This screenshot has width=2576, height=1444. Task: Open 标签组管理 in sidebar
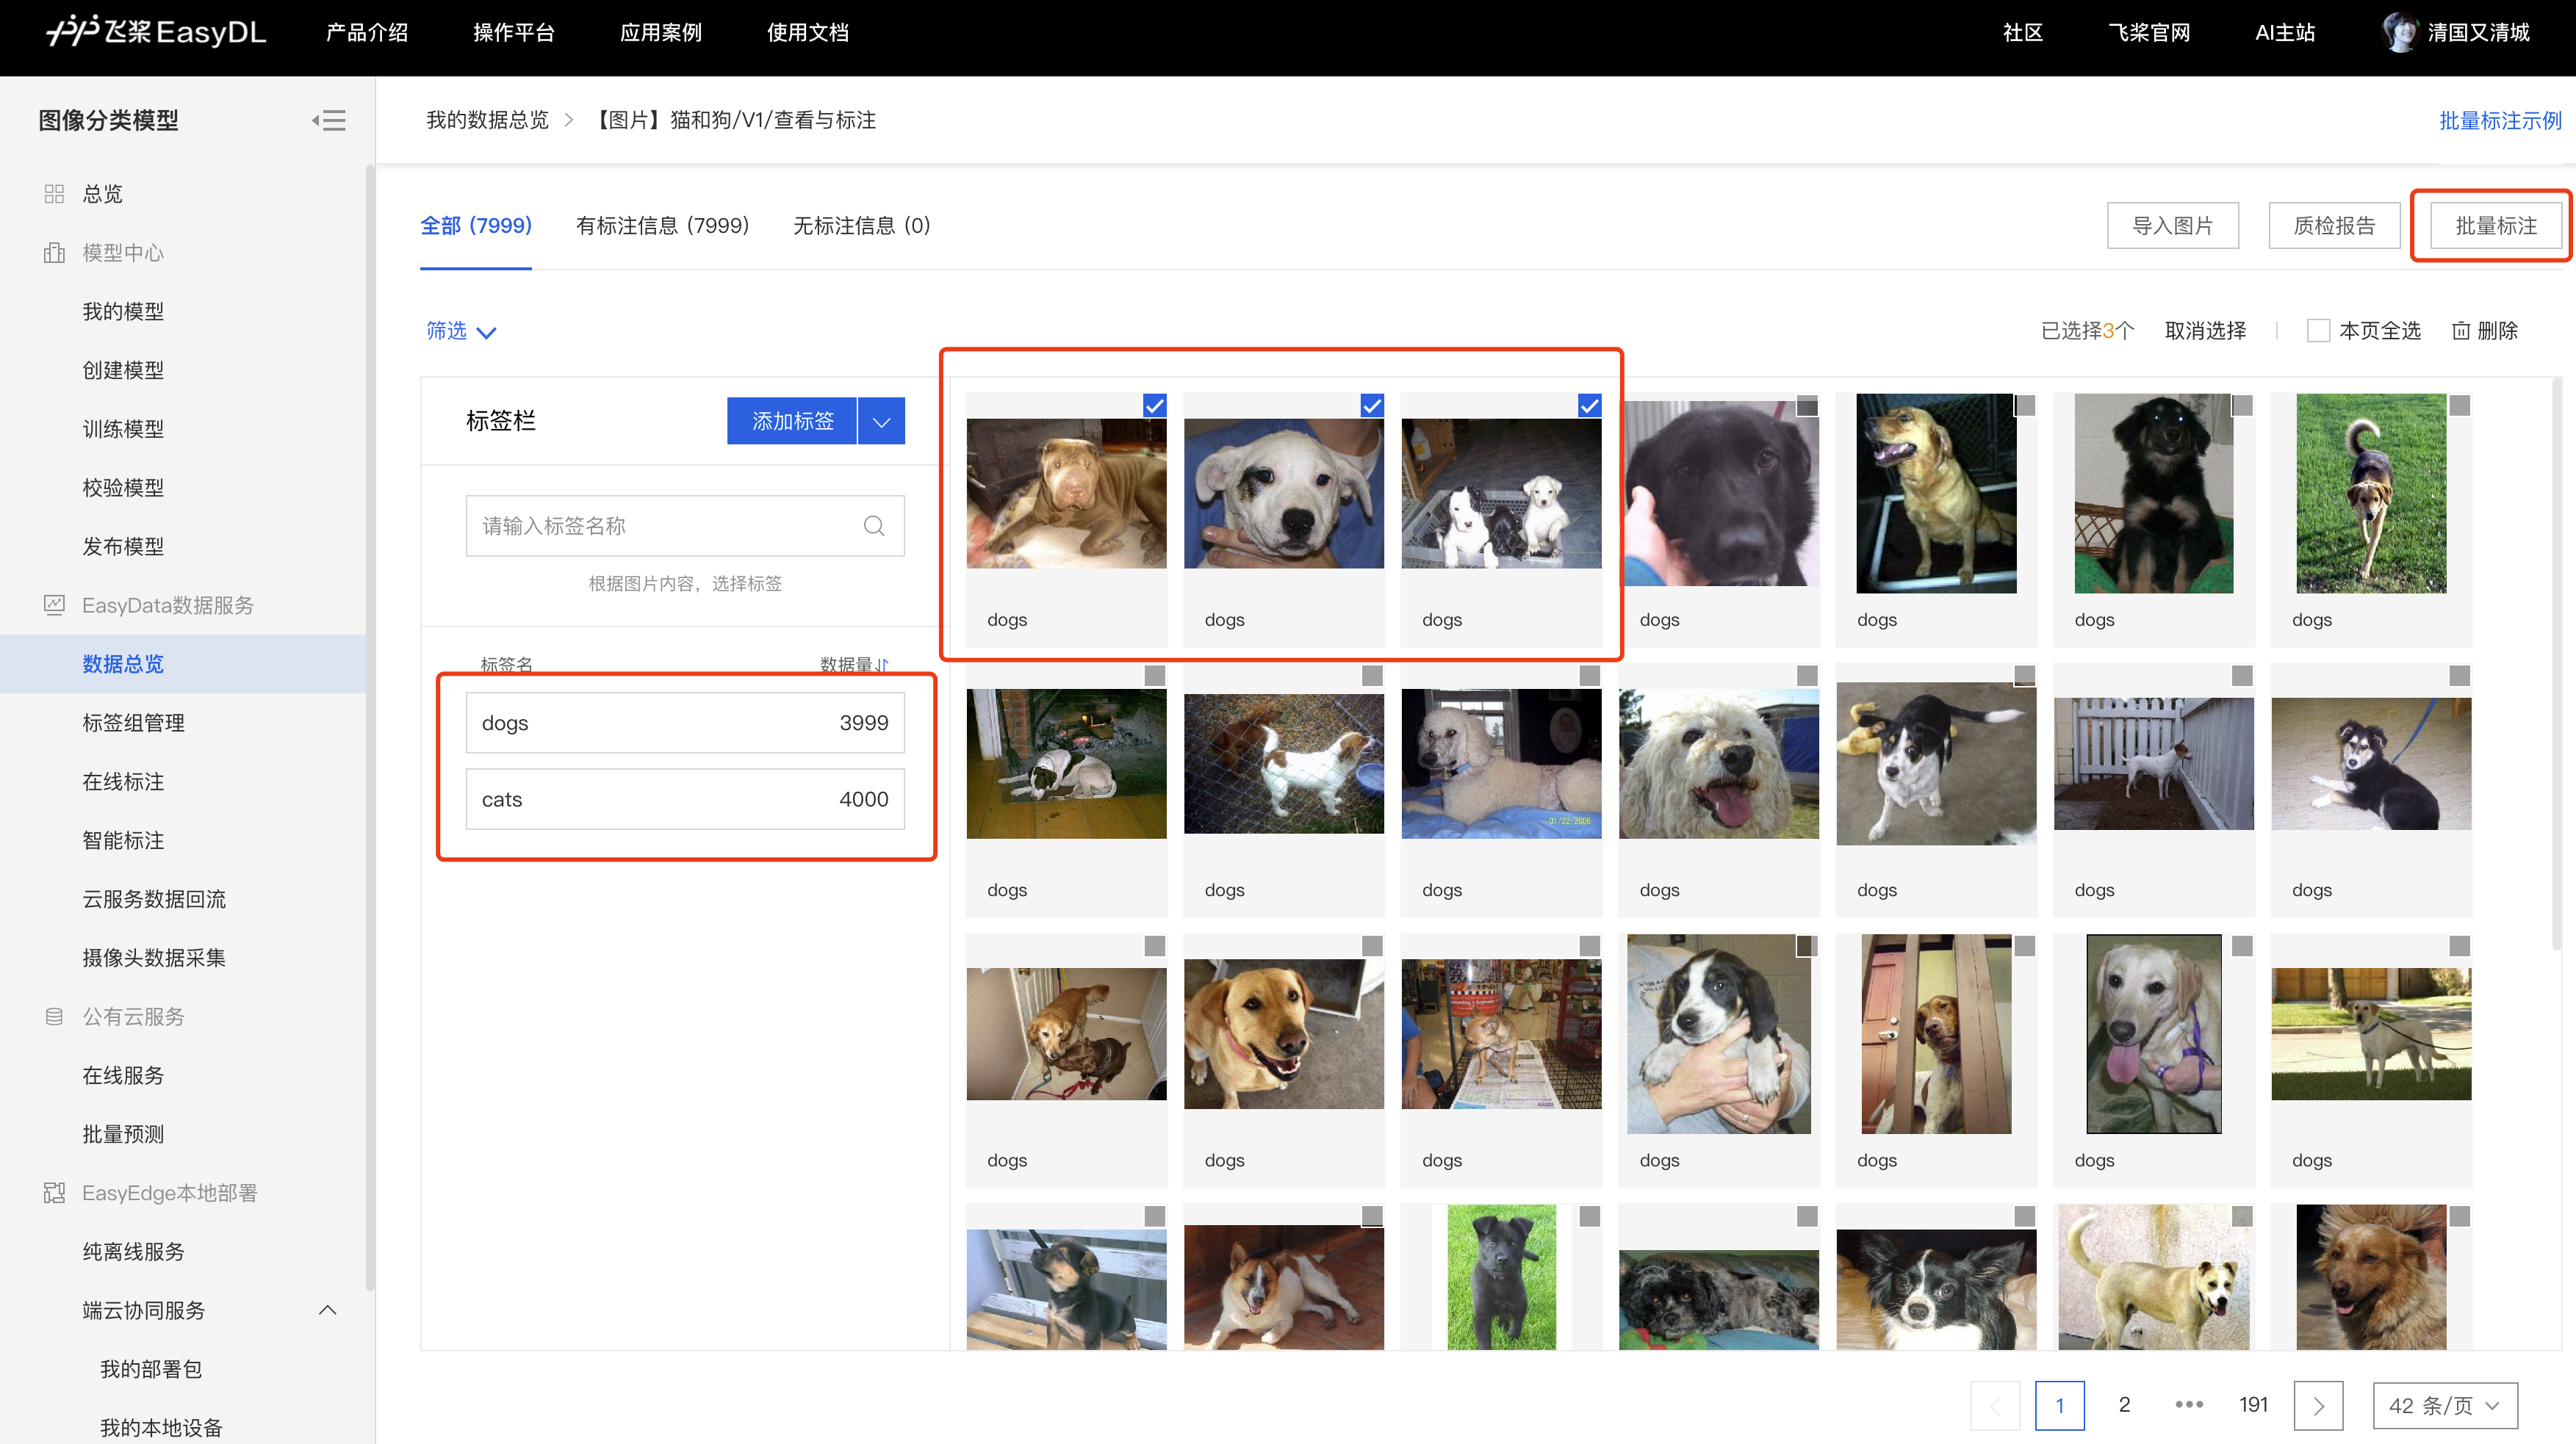(133, 723)
